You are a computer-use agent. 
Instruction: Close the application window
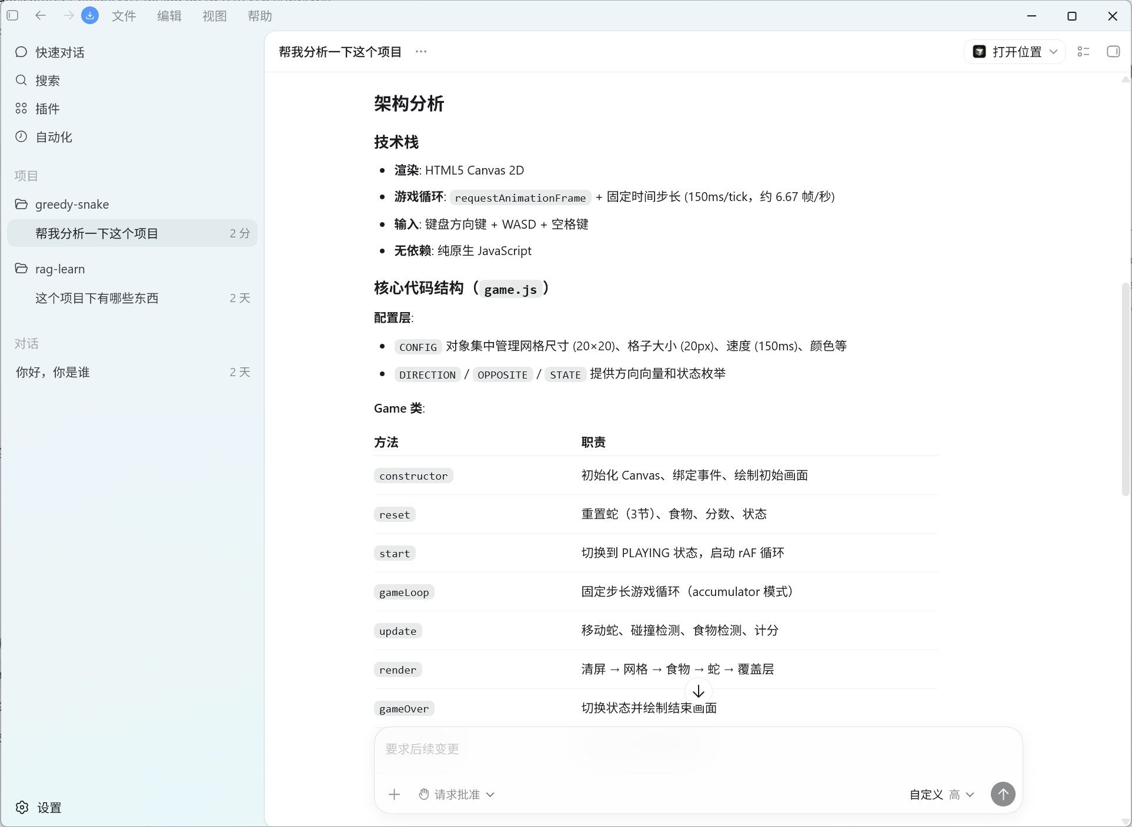(1113, 16)
